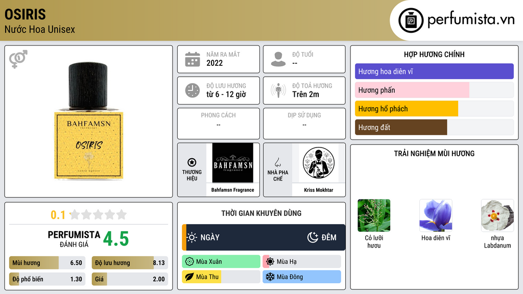Click the Perfumista đánh giá label

click(x=74, y=239)
